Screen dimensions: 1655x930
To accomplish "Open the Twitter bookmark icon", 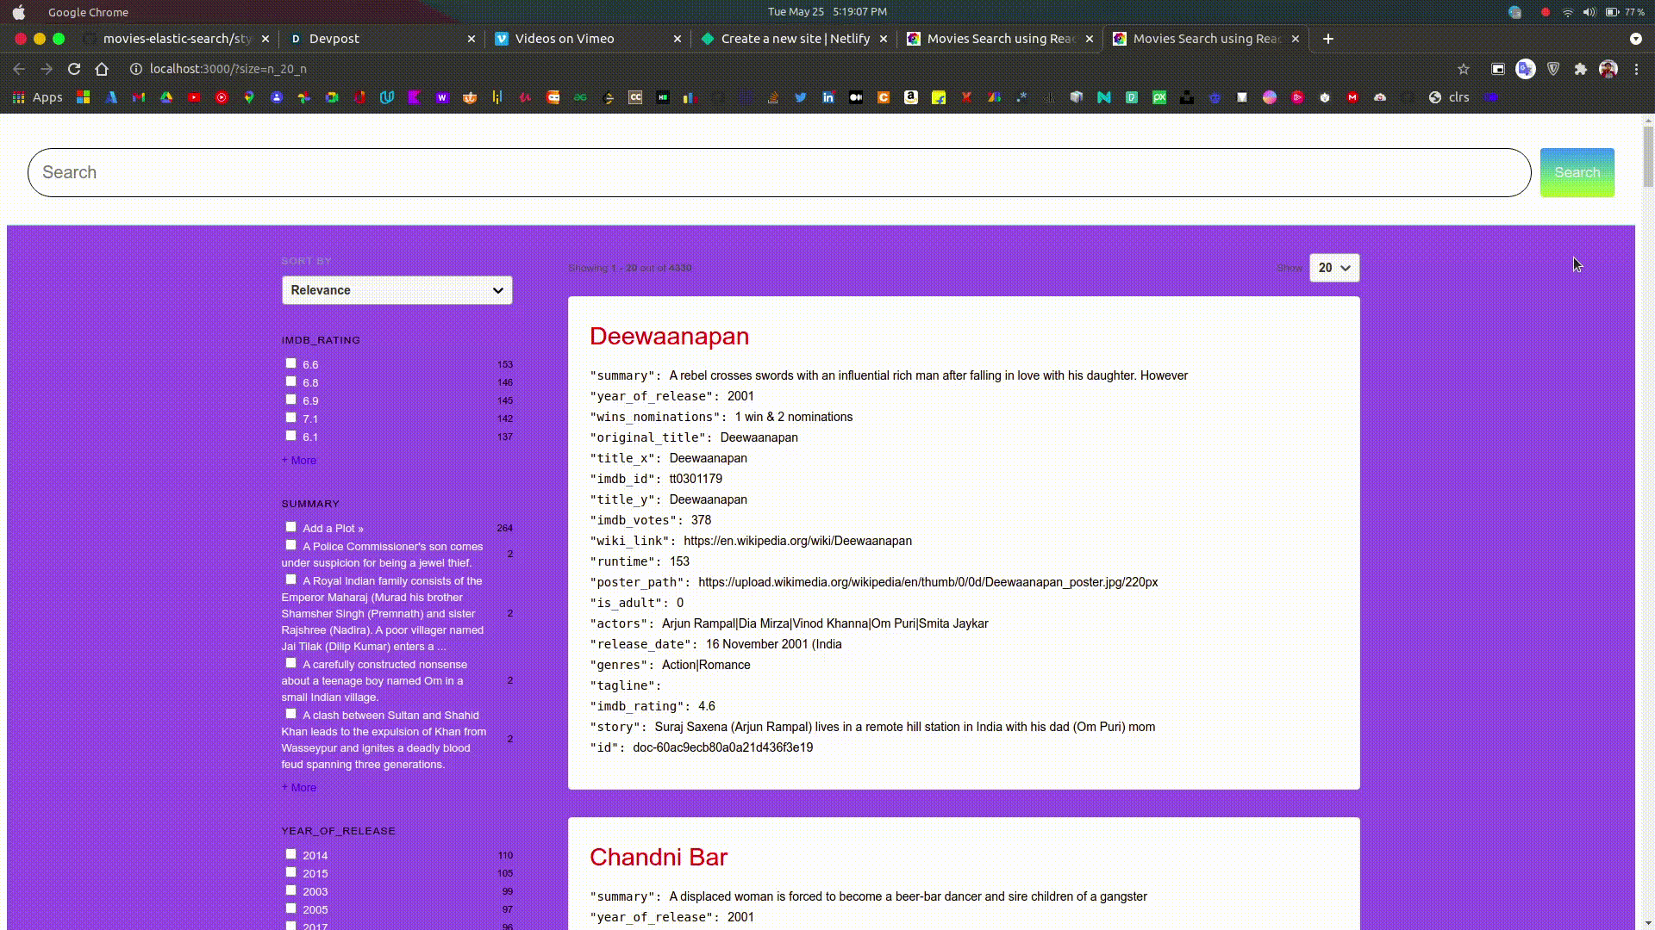I will (801, 97).
